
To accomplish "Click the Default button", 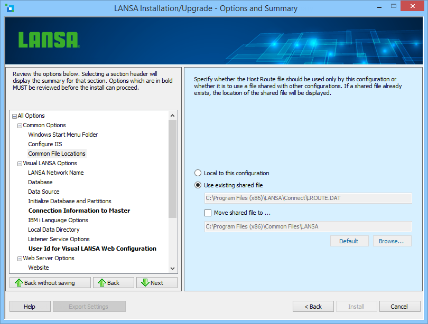I will point(349,241).
